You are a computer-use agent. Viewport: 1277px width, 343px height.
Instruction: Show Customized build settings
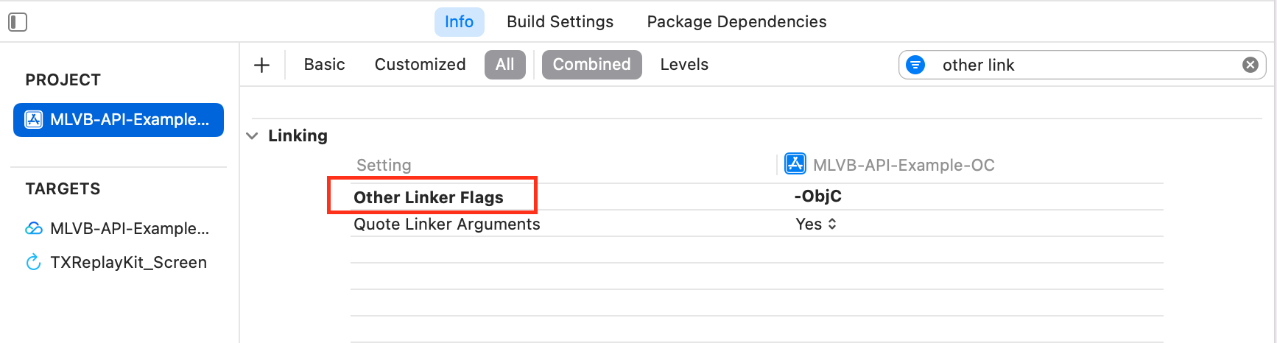420,65
